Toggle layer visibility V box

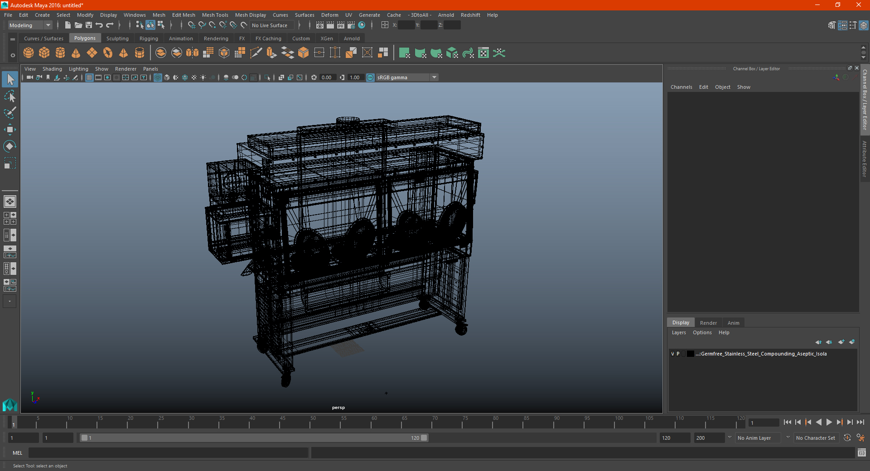[672, 354]
